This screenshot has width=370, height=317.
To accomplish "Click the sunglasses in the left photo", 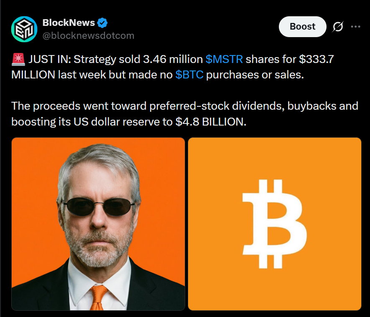I will pos(98,206).
